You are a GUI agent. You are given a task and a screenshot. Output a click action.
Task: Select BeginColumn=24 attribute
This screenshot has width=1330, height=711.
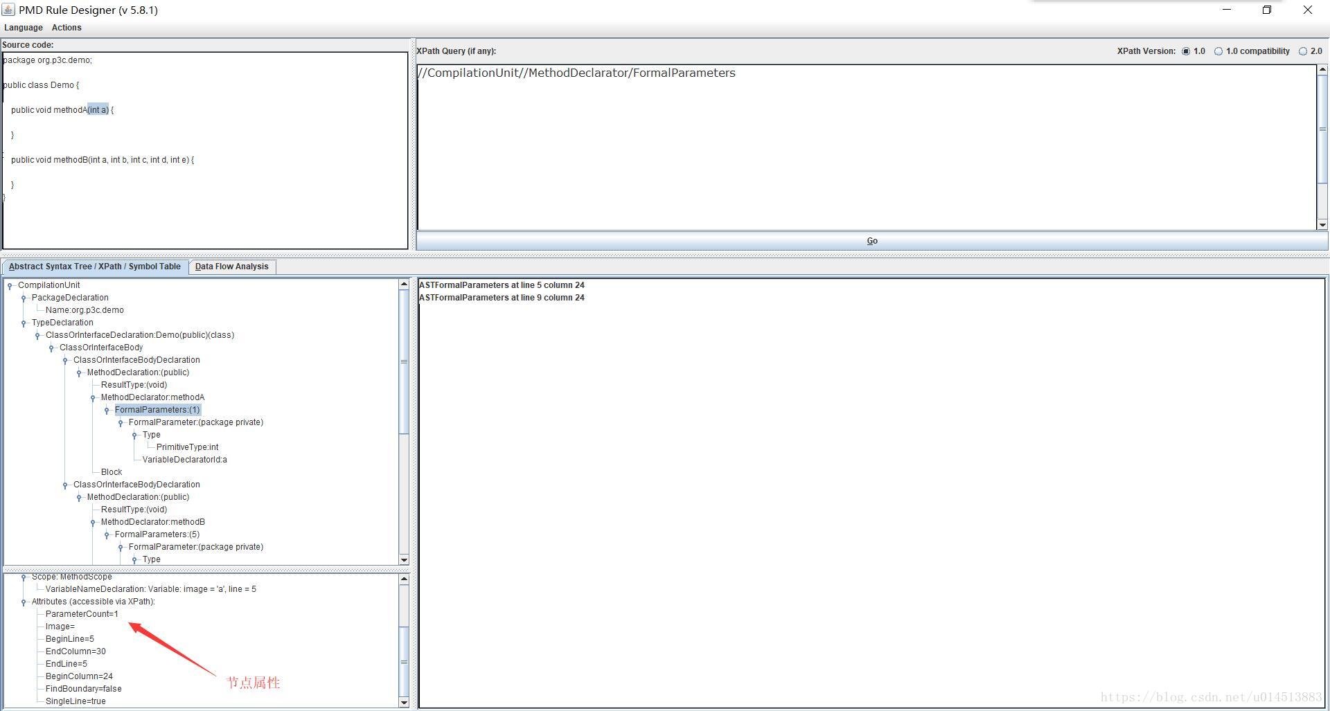pos(79,676)
